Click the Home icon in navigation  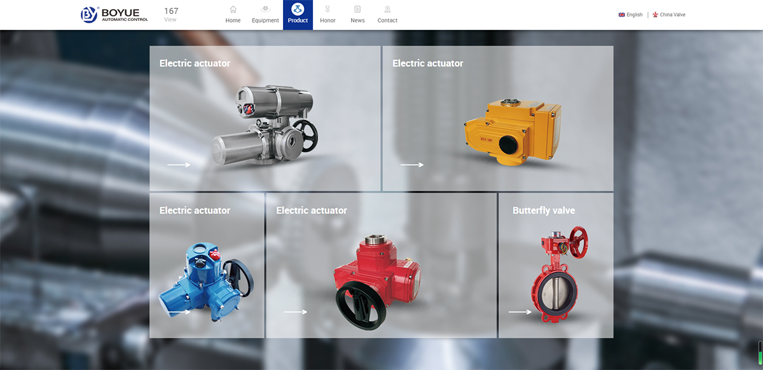pyautogui.click(x=233, y=10)
